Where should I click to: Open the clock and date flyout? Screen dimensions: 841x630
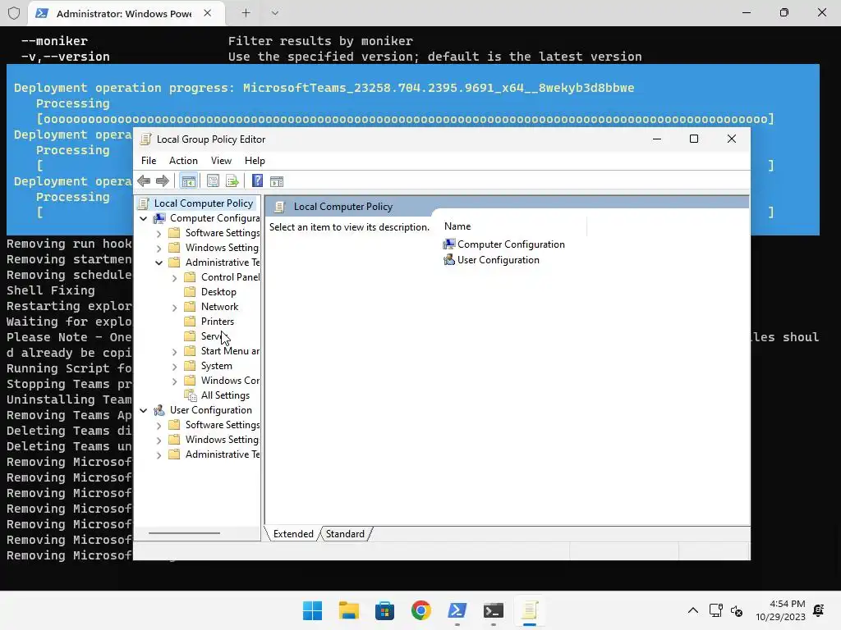point(780,610)
